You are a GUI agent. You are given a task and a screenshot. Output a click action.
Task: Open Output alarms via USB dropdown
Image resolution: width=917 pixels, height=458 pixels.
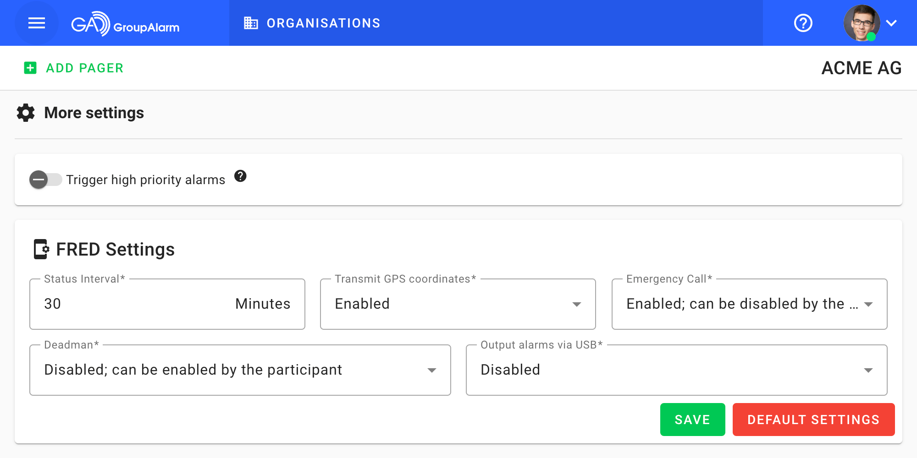tap(676, 370)
